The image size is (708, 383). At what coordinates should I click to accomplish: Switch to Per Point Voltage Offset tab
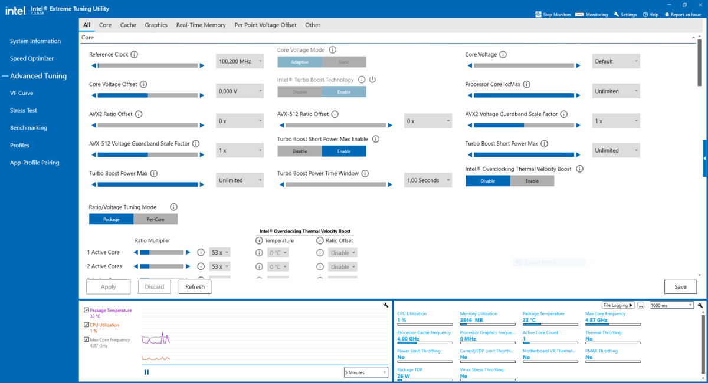[x=265, y=25]
